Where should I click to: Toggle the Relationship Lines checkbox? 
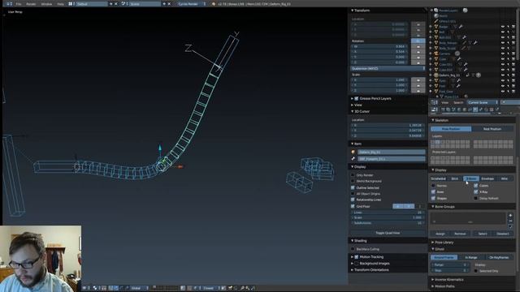[x=353, y=200]
